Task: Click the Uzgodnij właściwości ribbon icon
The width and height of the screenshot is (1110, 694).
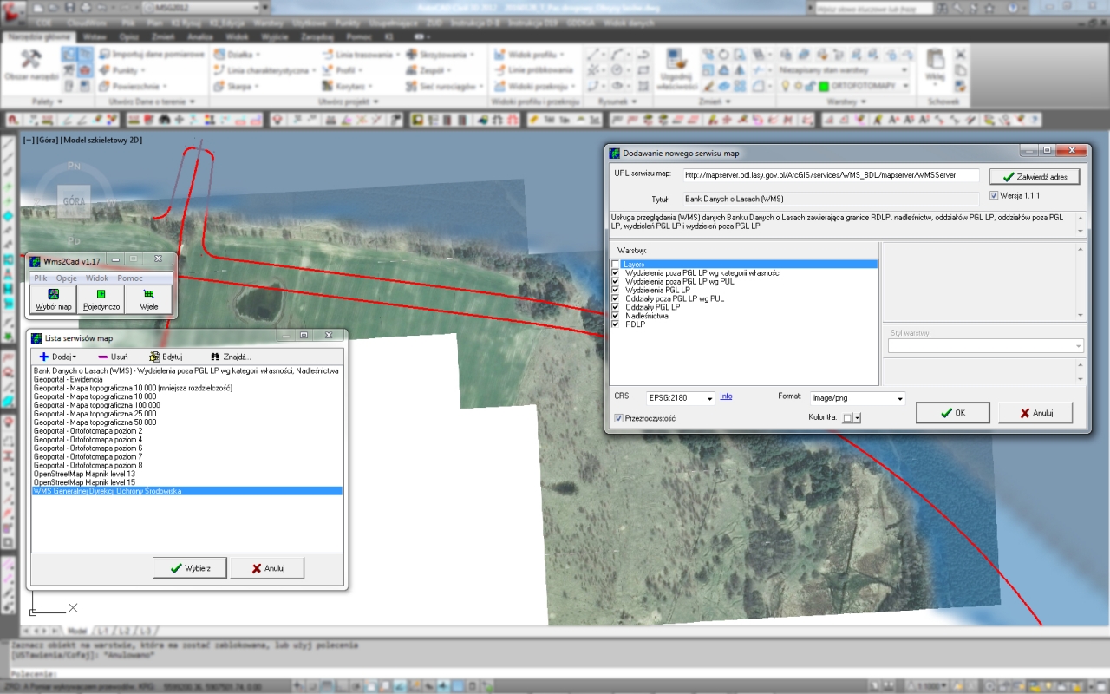Action: coord(677,60)
